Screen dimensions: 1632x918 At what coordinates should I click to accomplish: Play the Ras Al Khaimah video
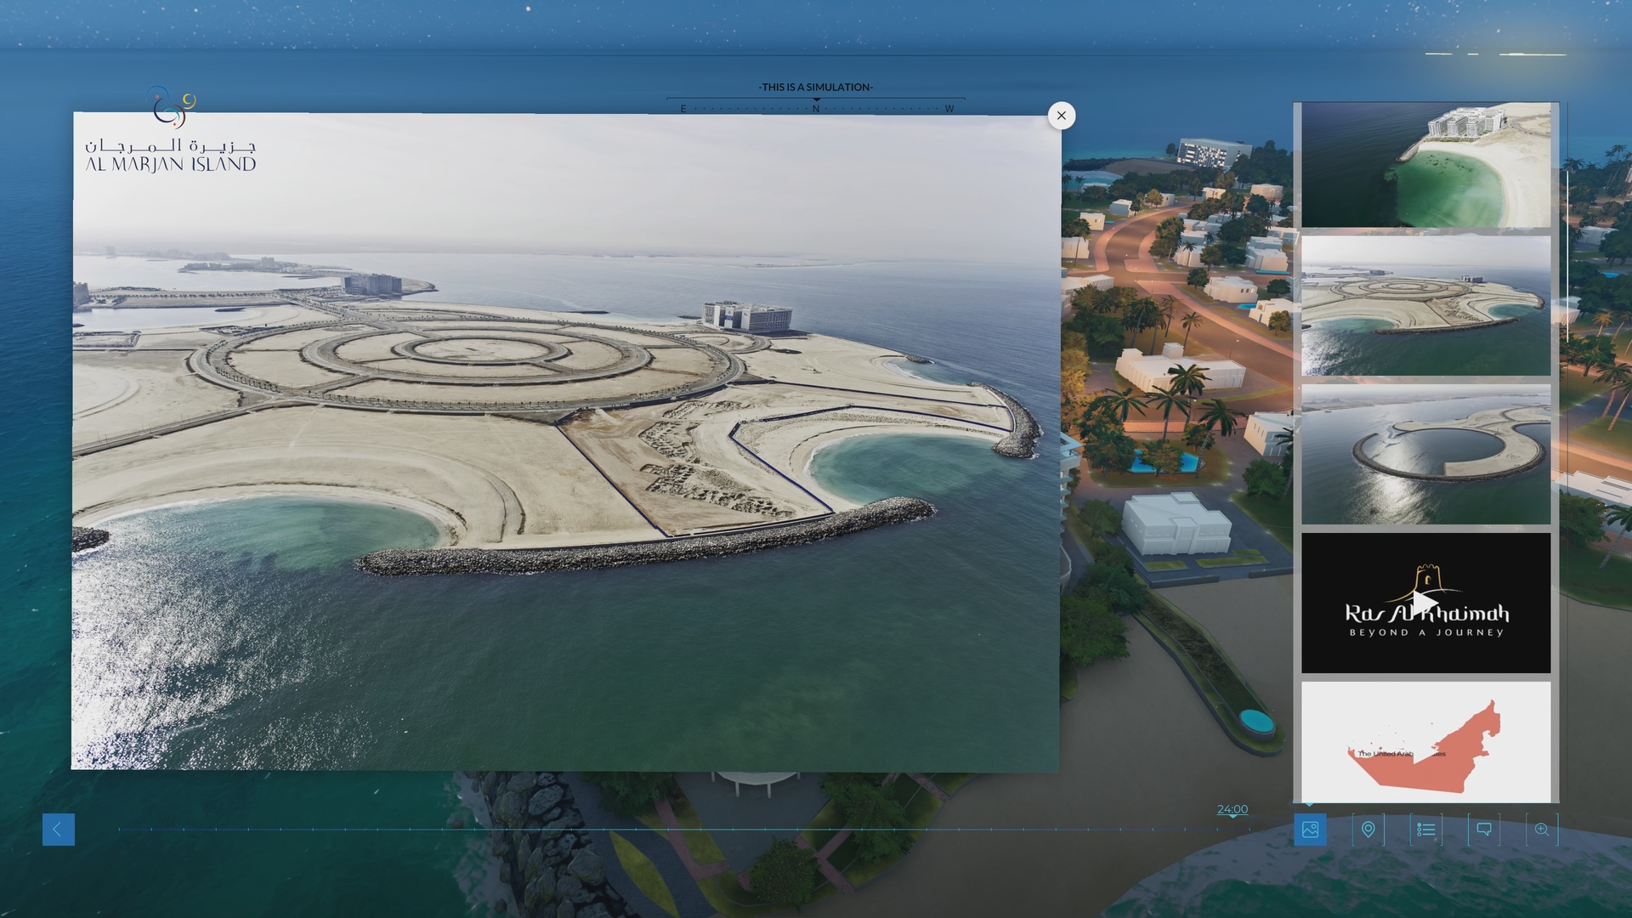coord(1425,603)
